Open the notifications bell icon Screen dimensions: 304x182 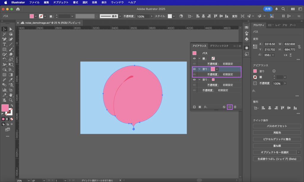[x=276, y=9]
